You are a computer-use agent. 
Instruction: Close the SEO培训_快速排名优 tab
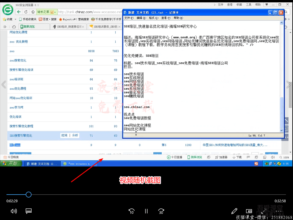coord(83,27)
